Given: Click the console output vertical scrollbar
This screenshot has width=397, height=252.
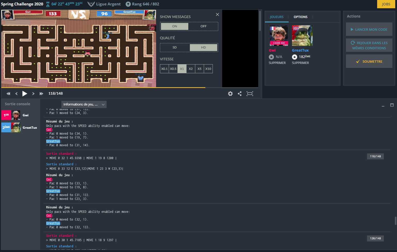Looking at the screenshot, I should (x=395, y=221).
